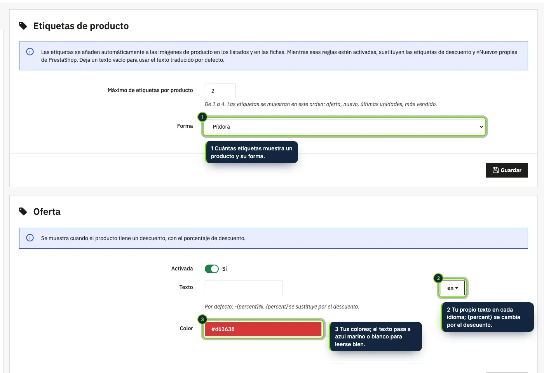Image resolution: width=544 pixels, height=373 pixels.
Task: Click the Color label
Action: tap(187, 328)
